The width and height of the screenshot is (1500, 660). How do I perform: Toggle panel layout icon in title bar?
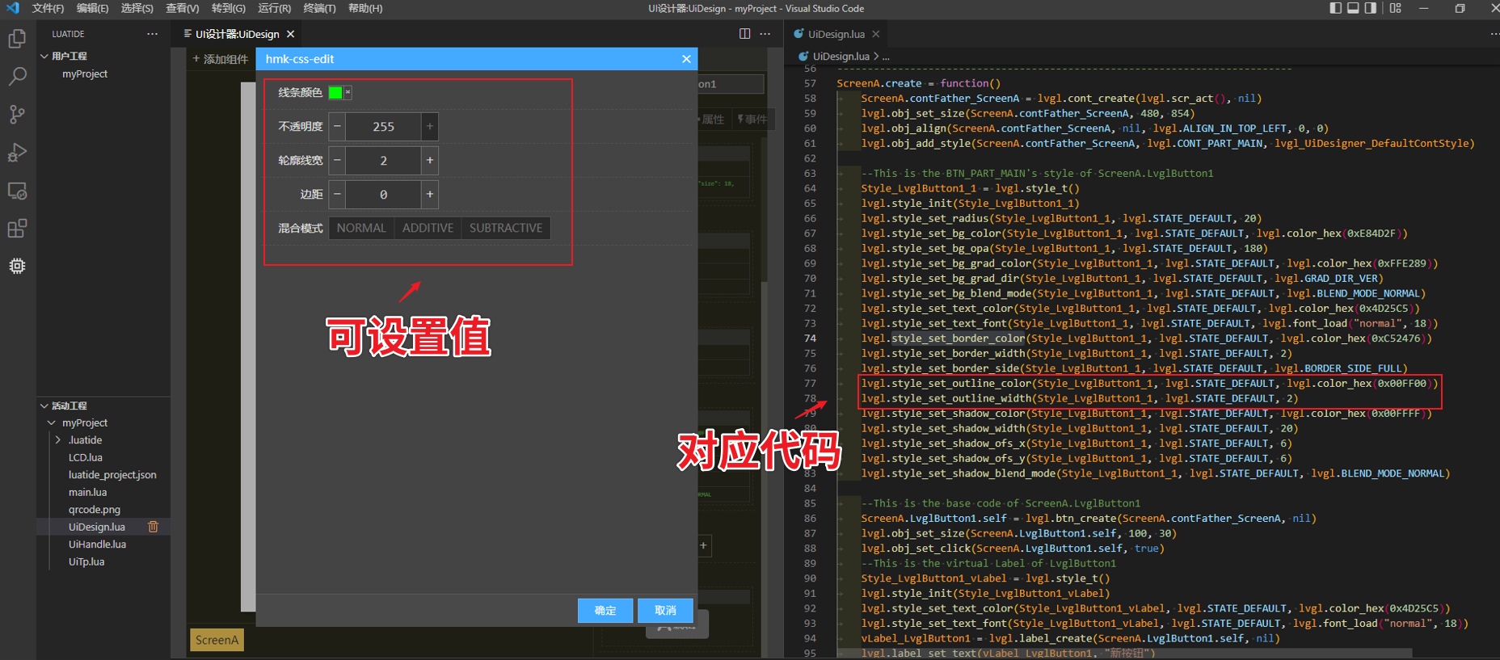(1353, 8)
